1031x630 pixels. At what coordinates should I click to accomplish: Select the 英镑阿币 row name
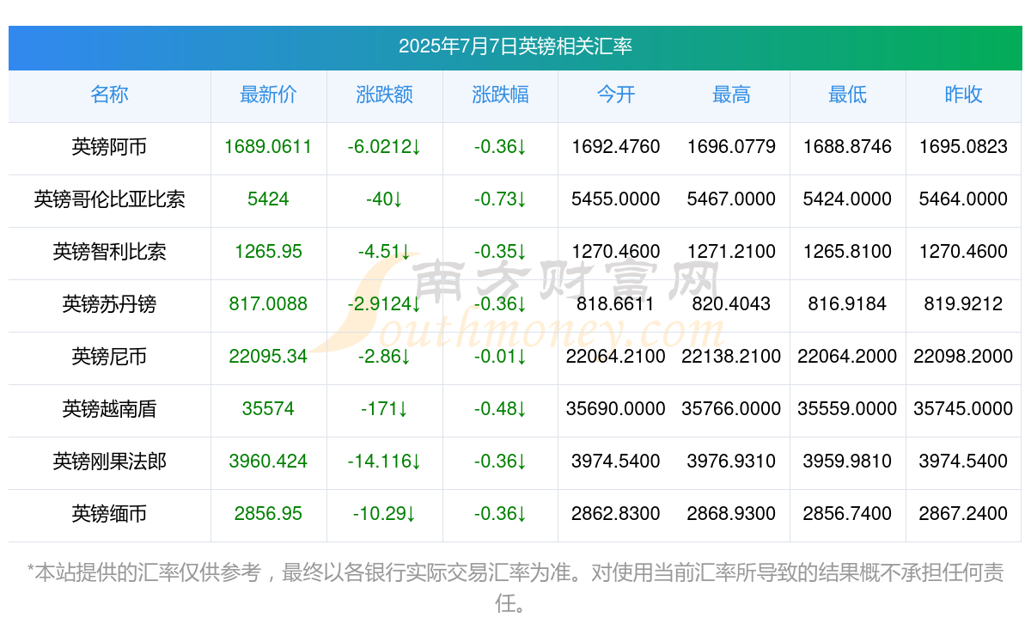pyautogui.click(x=109, y=147)
